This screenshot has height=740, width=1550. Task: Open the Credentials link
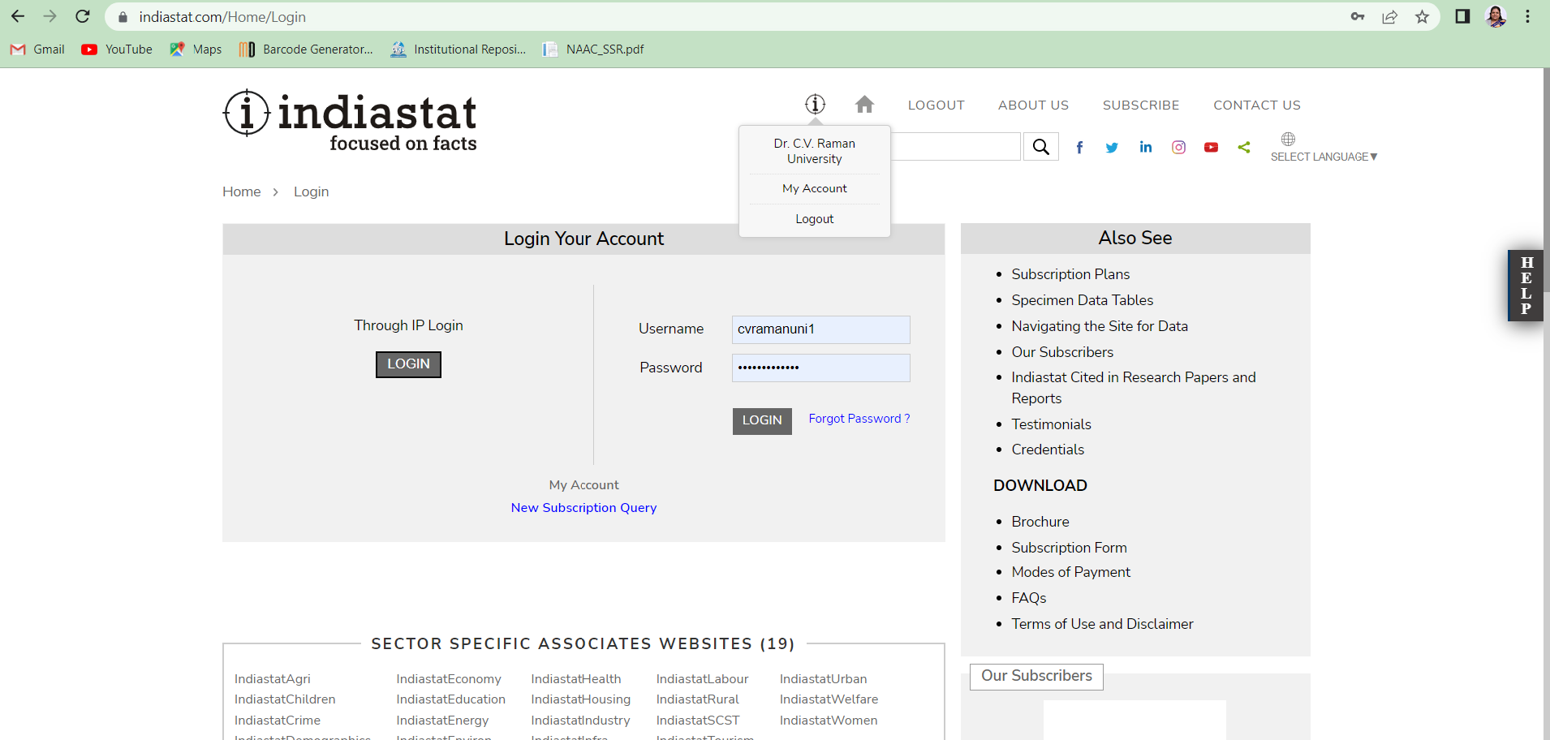(1048, 450)
